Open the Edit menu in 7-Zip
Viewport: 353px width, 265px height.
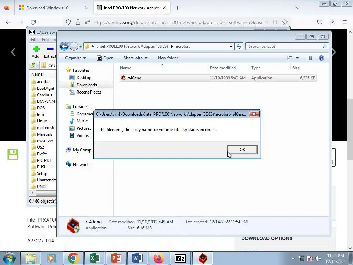(45, 39)
